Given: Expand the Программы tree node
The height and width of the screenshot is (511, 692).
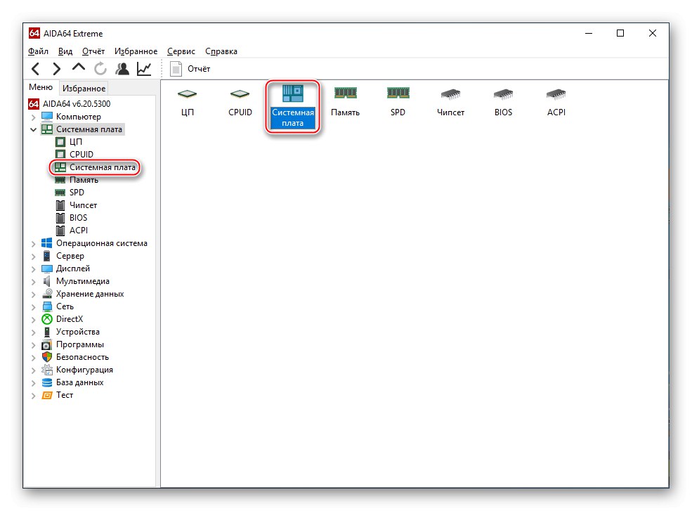Looking at the screenshot, I should pos(33,345).
